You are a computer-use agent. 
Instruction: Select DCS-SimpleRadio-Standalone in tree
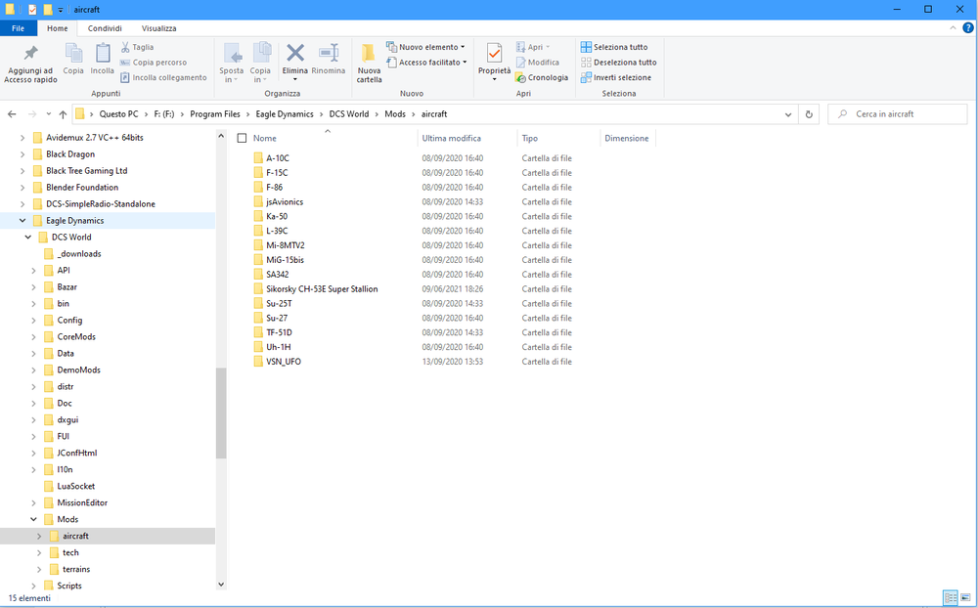point(101,204)
